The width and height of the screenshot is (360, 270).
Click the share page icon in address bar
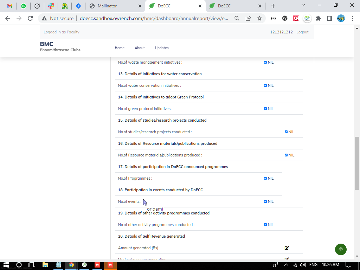248,18
